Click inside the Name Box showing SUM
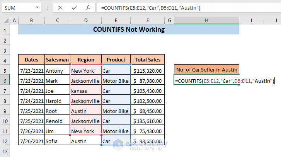This screenshot has width=281, height=157. pyautogui.click(x=19, y=8)
